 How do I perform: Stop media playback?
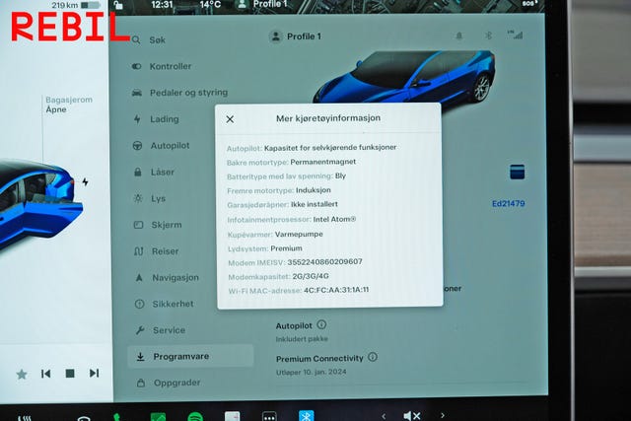70,374
